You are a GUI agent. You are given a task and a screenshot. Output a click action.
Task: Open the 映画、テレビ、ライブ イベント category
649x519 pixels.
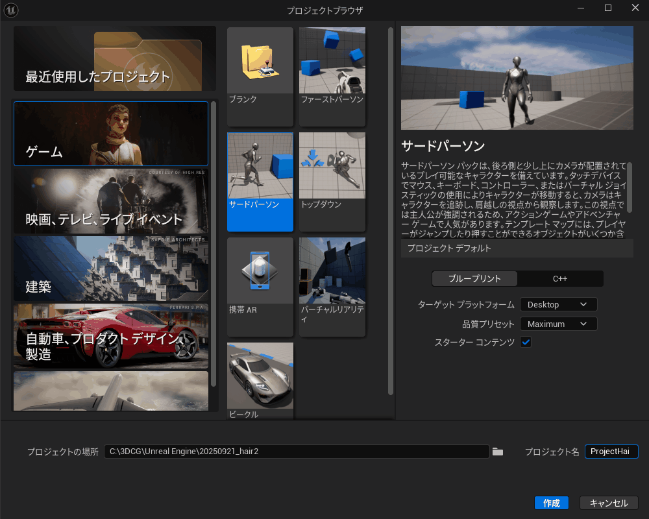tap(111, 201)
